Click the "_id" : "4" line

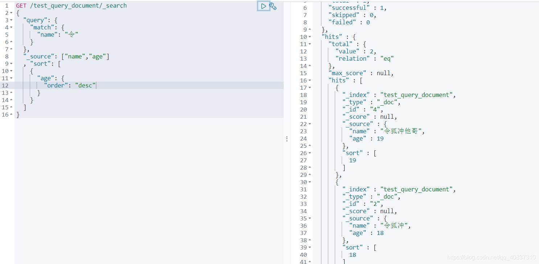(363, 109)
